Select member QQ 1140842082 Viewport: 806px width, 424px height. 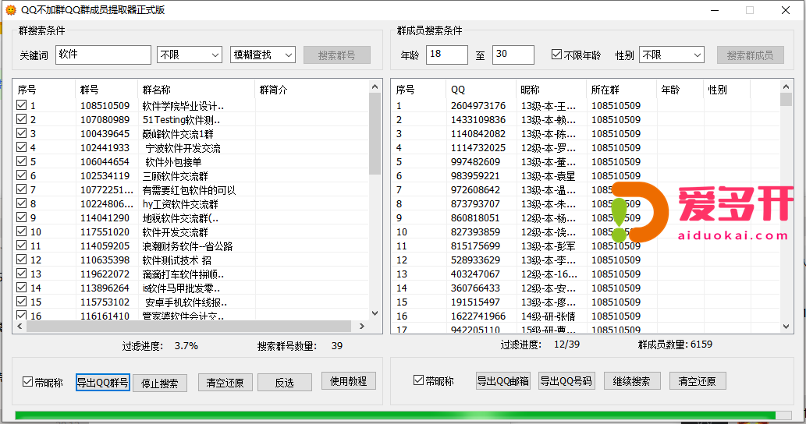point(478,133)
